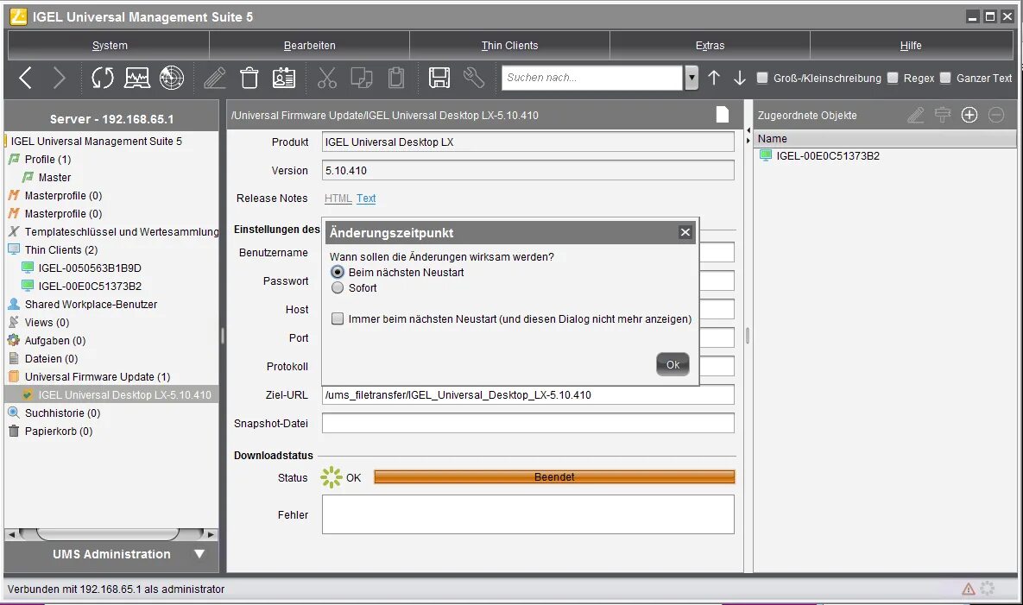Click the Ziel-URL input field
1023x605 pixels.
(527, 394)
